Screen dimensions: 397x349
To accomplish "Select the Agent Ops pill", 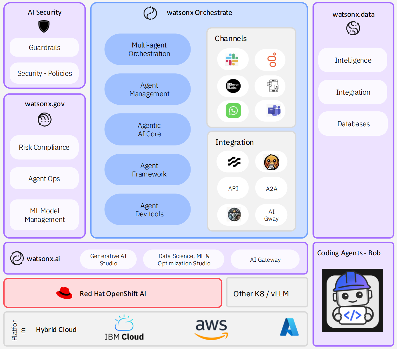I will coord(44,178).
